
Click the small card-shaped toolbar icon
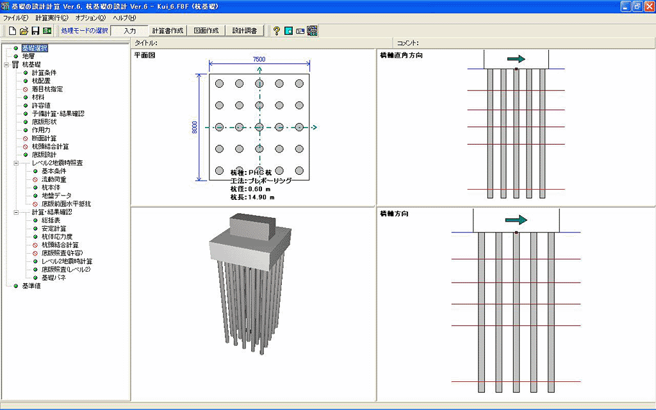tap(300, 31)
